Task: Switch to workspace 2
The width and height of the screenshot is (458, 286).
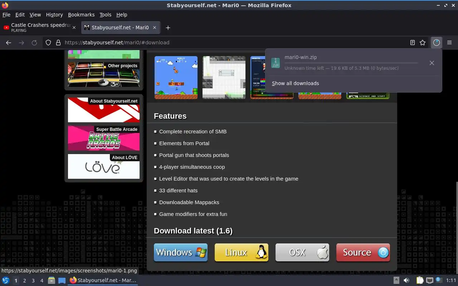Action: 24,281
